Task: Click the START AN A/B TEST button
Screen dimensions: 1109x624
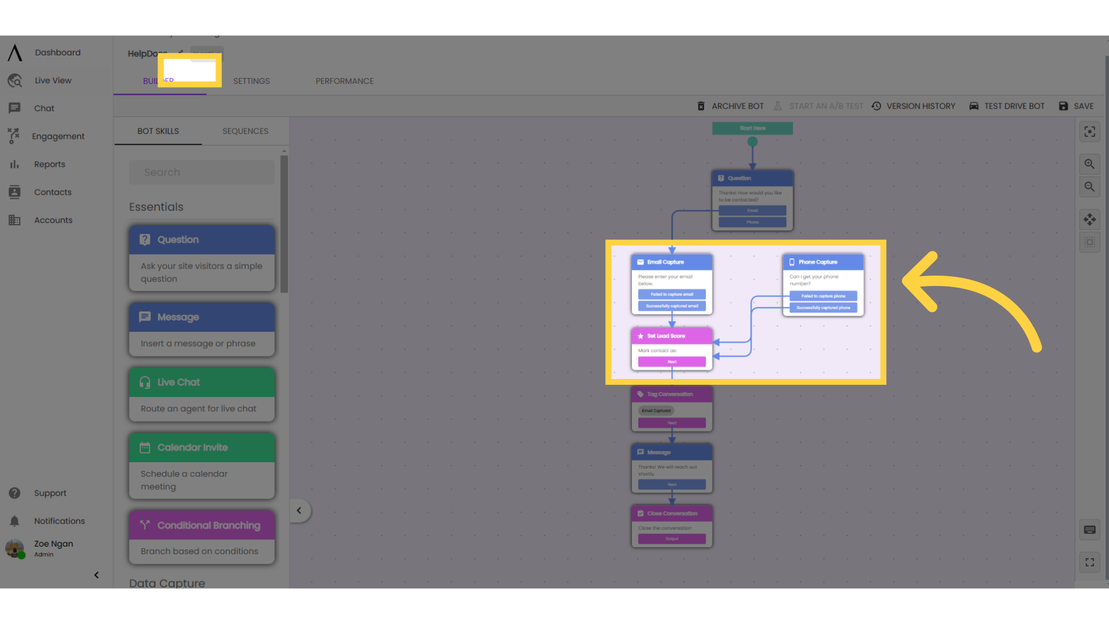Action: coord(818,106)
